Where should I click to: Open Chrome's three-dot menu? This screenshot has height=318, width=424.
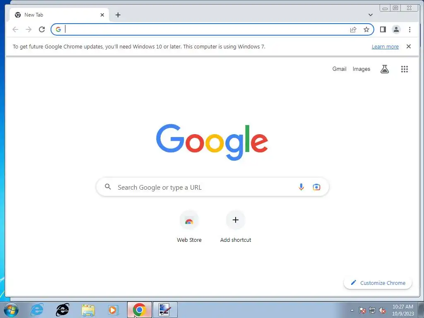(410, 29)
